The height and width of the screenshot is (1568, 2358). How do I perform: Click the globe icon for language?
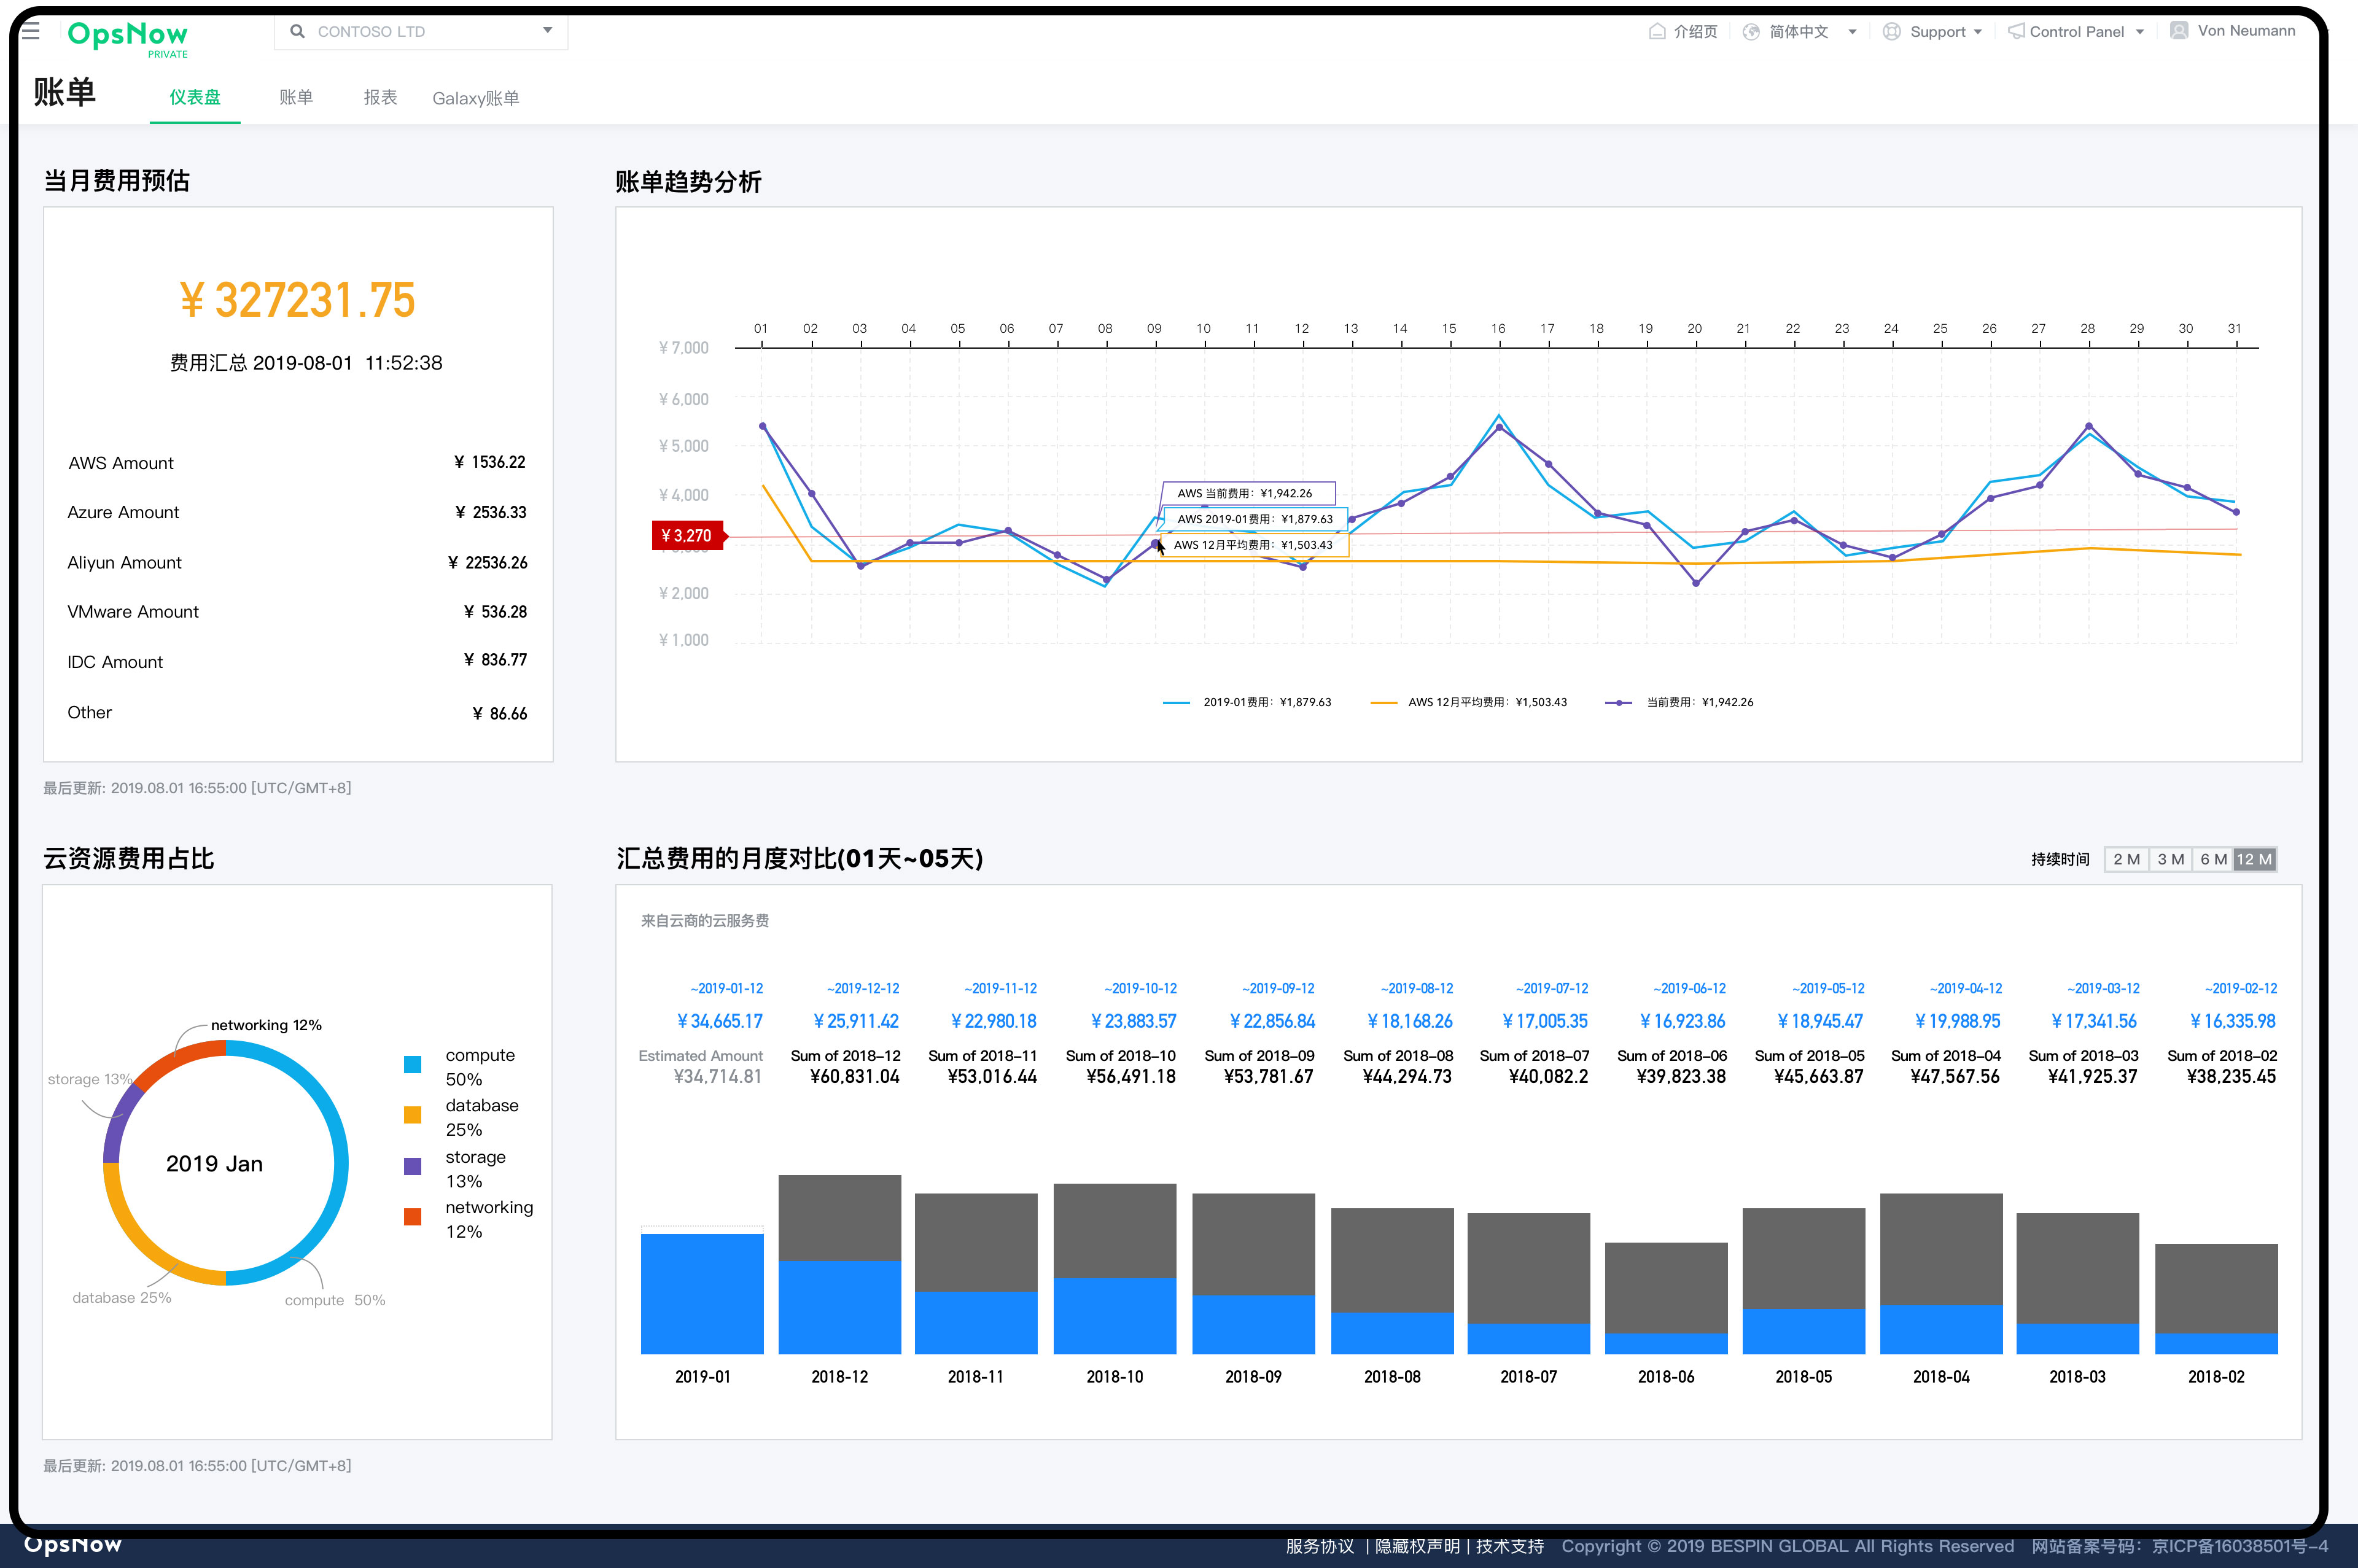pyautogui.click(x=1751, y=32)
